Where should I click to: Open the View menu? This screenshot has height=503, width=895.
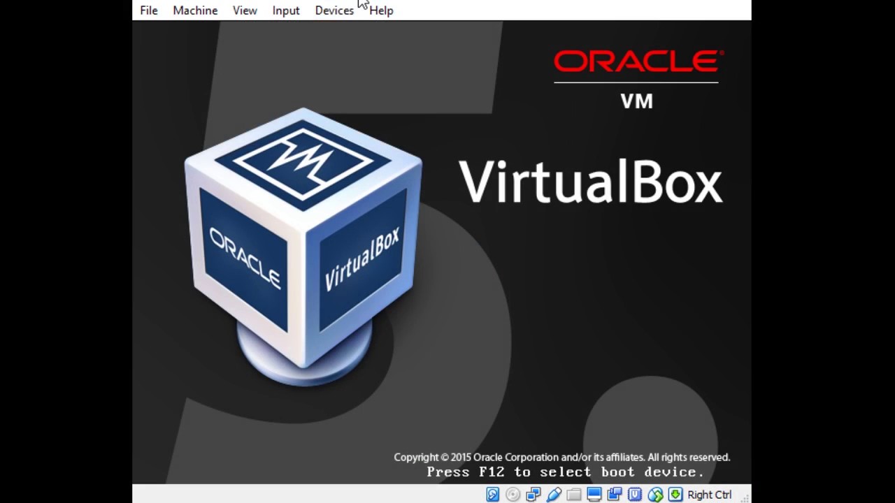(245, 10)
